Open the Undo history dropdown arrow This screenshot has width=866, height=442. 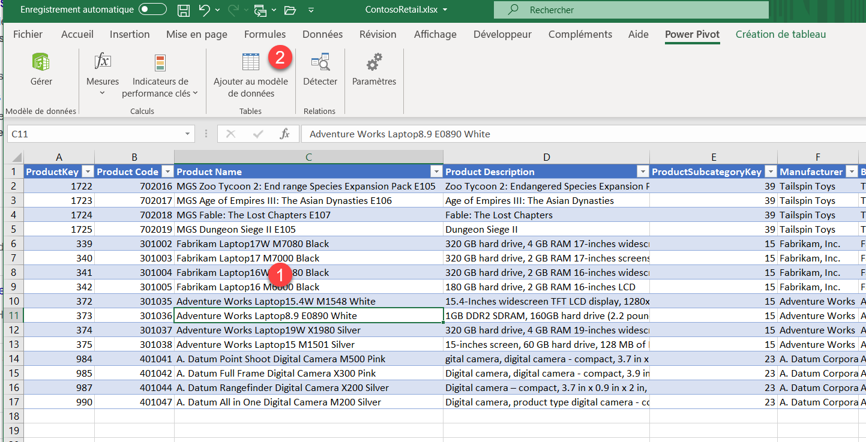[217, 10]
